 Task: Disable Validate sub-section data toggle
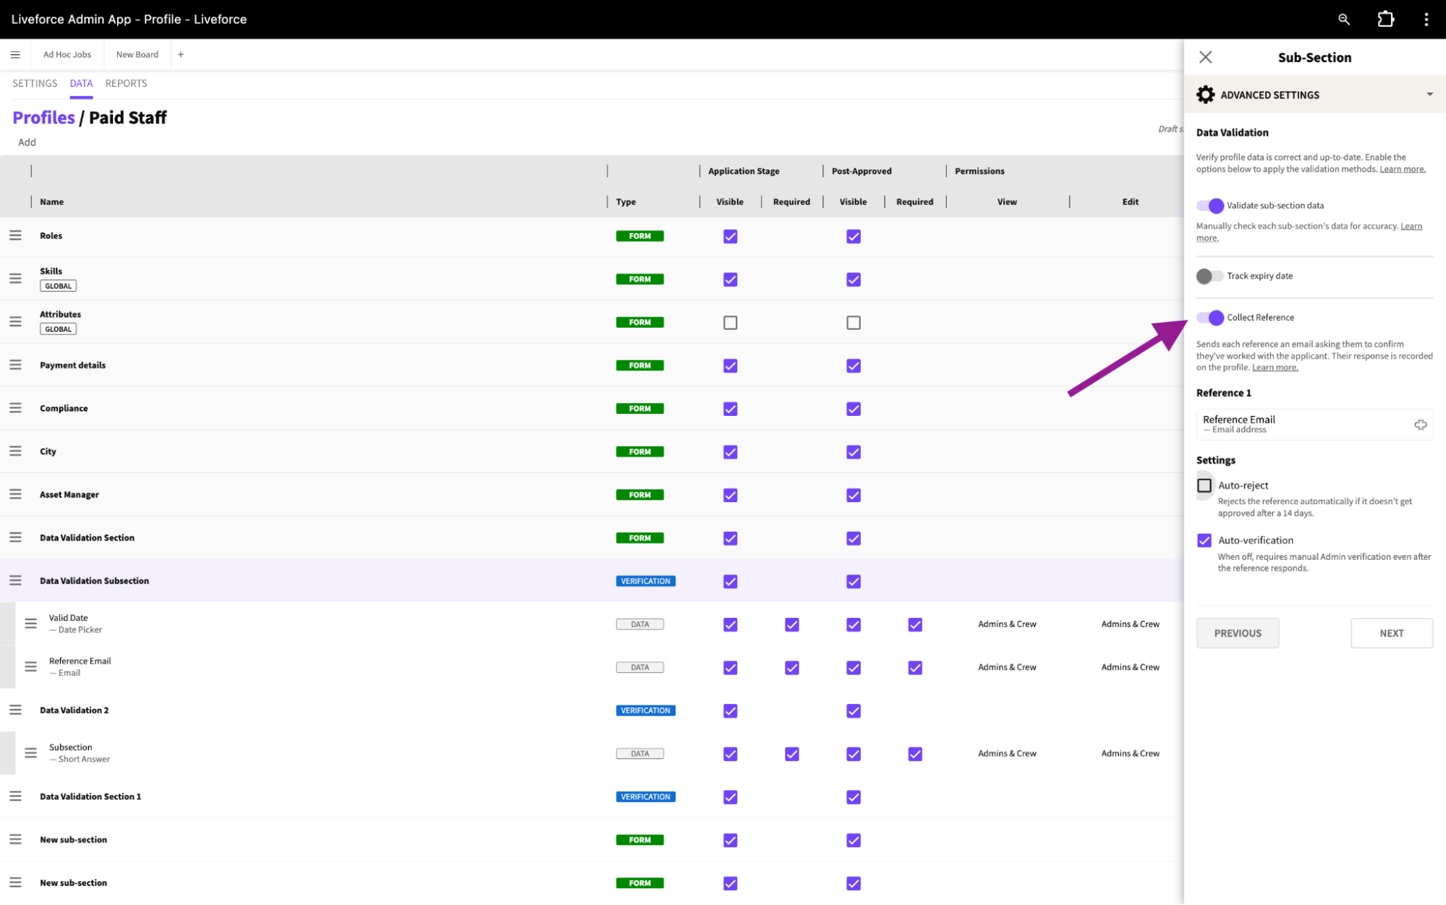tap(1209, 205)
